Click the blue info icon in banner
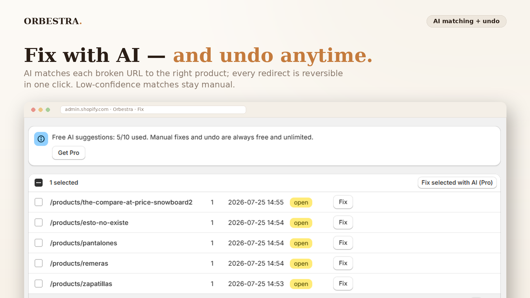Viewport: 530px width, 298px height. [x=41, y=139]
